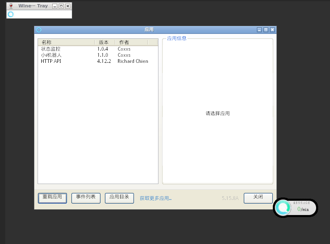The image size is (330, 244).
Task: Click the 0/min message counter
Action: (x=303, y=209)
